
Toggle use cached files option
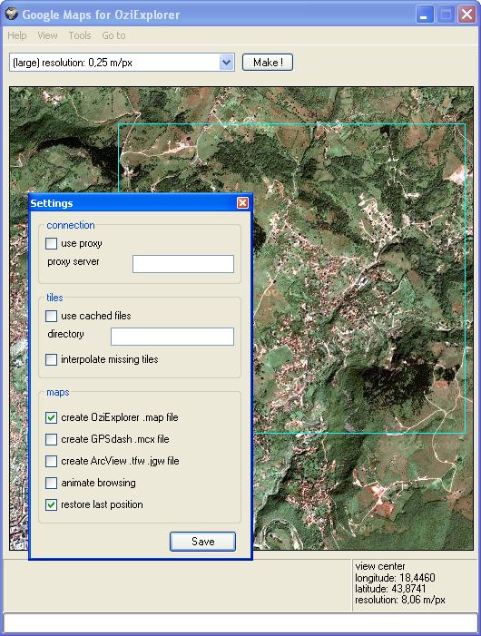(51, 316)
